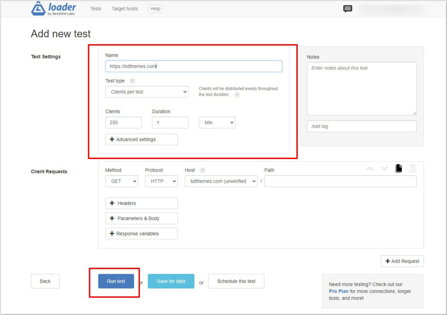Open the Min duration unit dropdown
The width and height of the screenshot is (447, 315).
(x=217, y=123)
